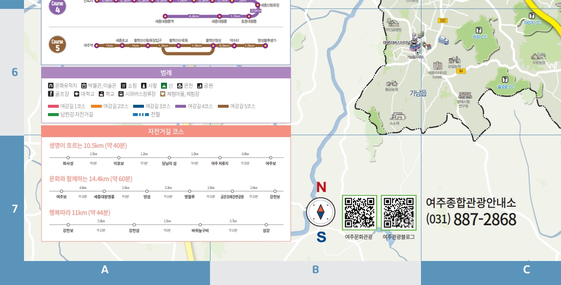Click the 소소재 building illustration
Screen dimensions: 561x285
[x=398, y=117]
